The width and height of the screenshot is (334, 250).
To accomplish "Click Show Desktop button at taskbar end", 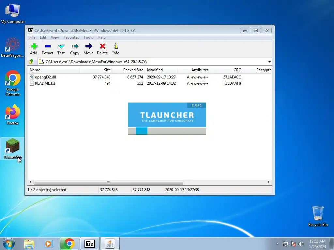I will (332, 243).
